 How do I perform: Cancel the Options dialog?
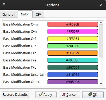[x=69, y=95]
